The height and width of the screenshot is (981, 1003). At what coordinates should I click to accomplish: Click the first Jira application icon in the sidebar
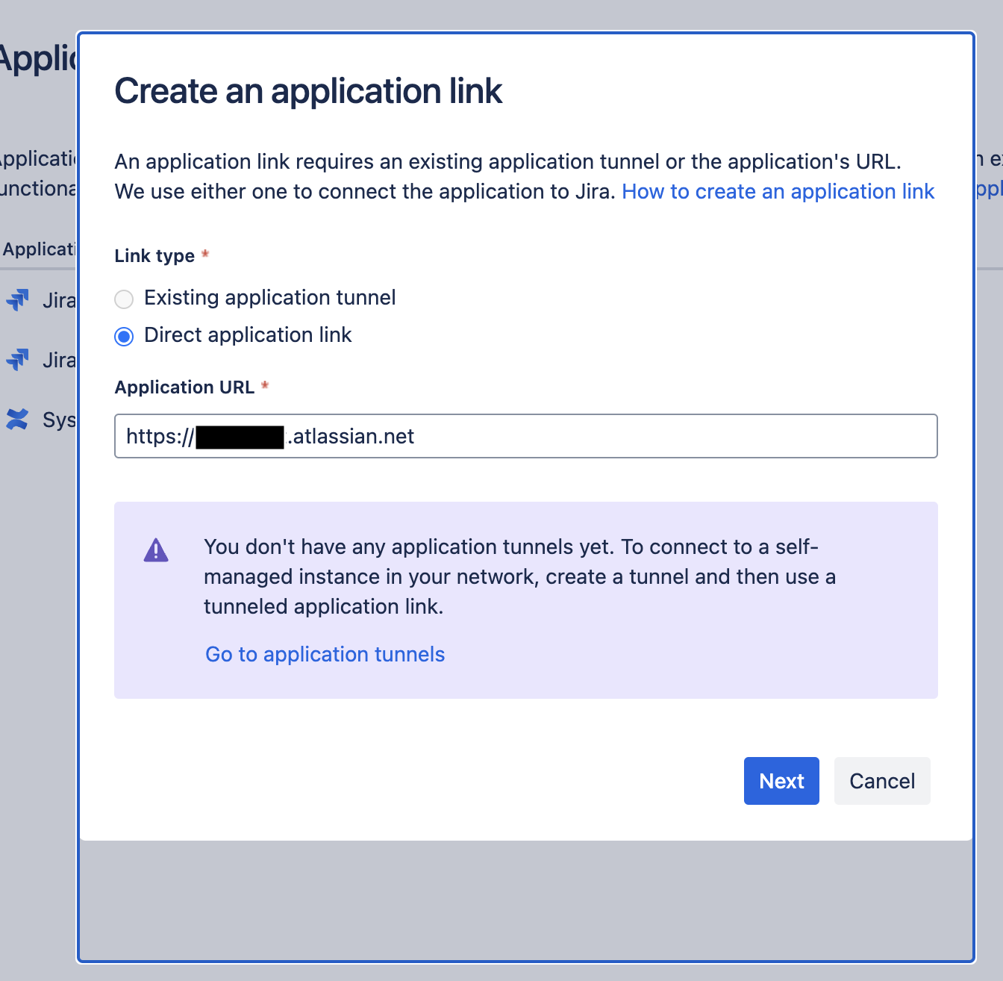(x=18, y=299)
